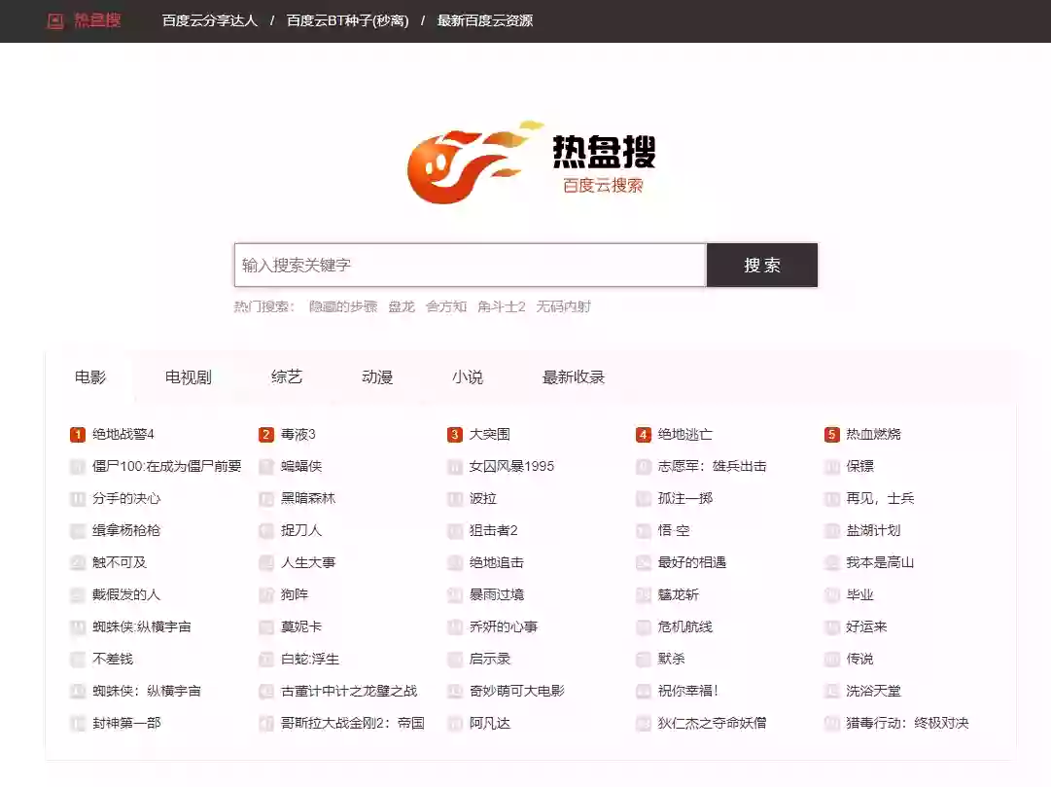Click the gray rank badge beside 蝙蝠侠
Image resolution: width=1051 pixels, height=787 pixels.
pyautogui.click(x=264, y=466)
